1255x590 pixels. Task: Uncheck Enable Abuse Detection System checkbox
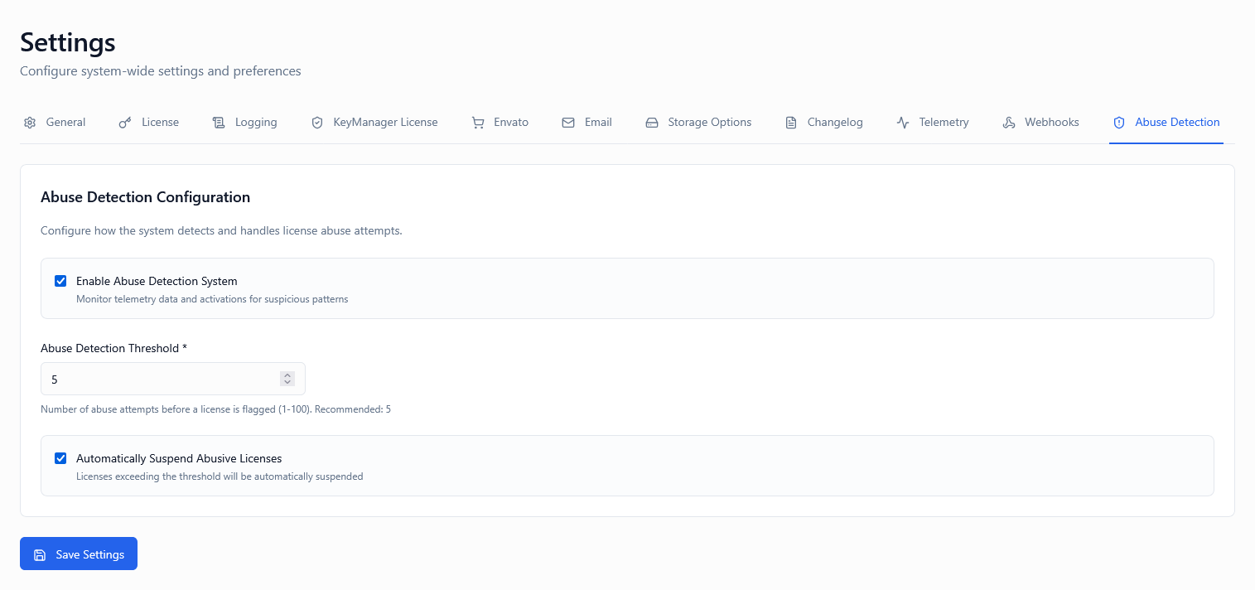60,281
